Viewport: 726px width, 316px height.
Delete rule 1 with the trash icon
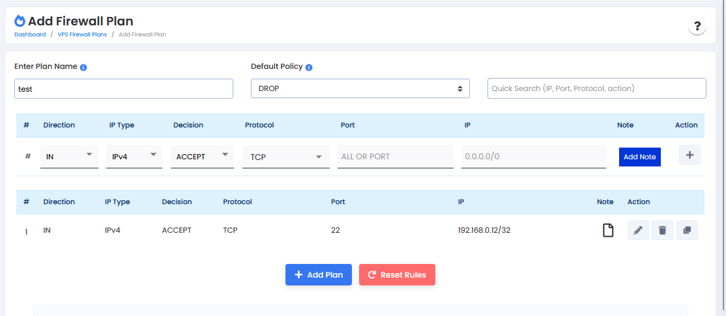click(x=662, y=230)
